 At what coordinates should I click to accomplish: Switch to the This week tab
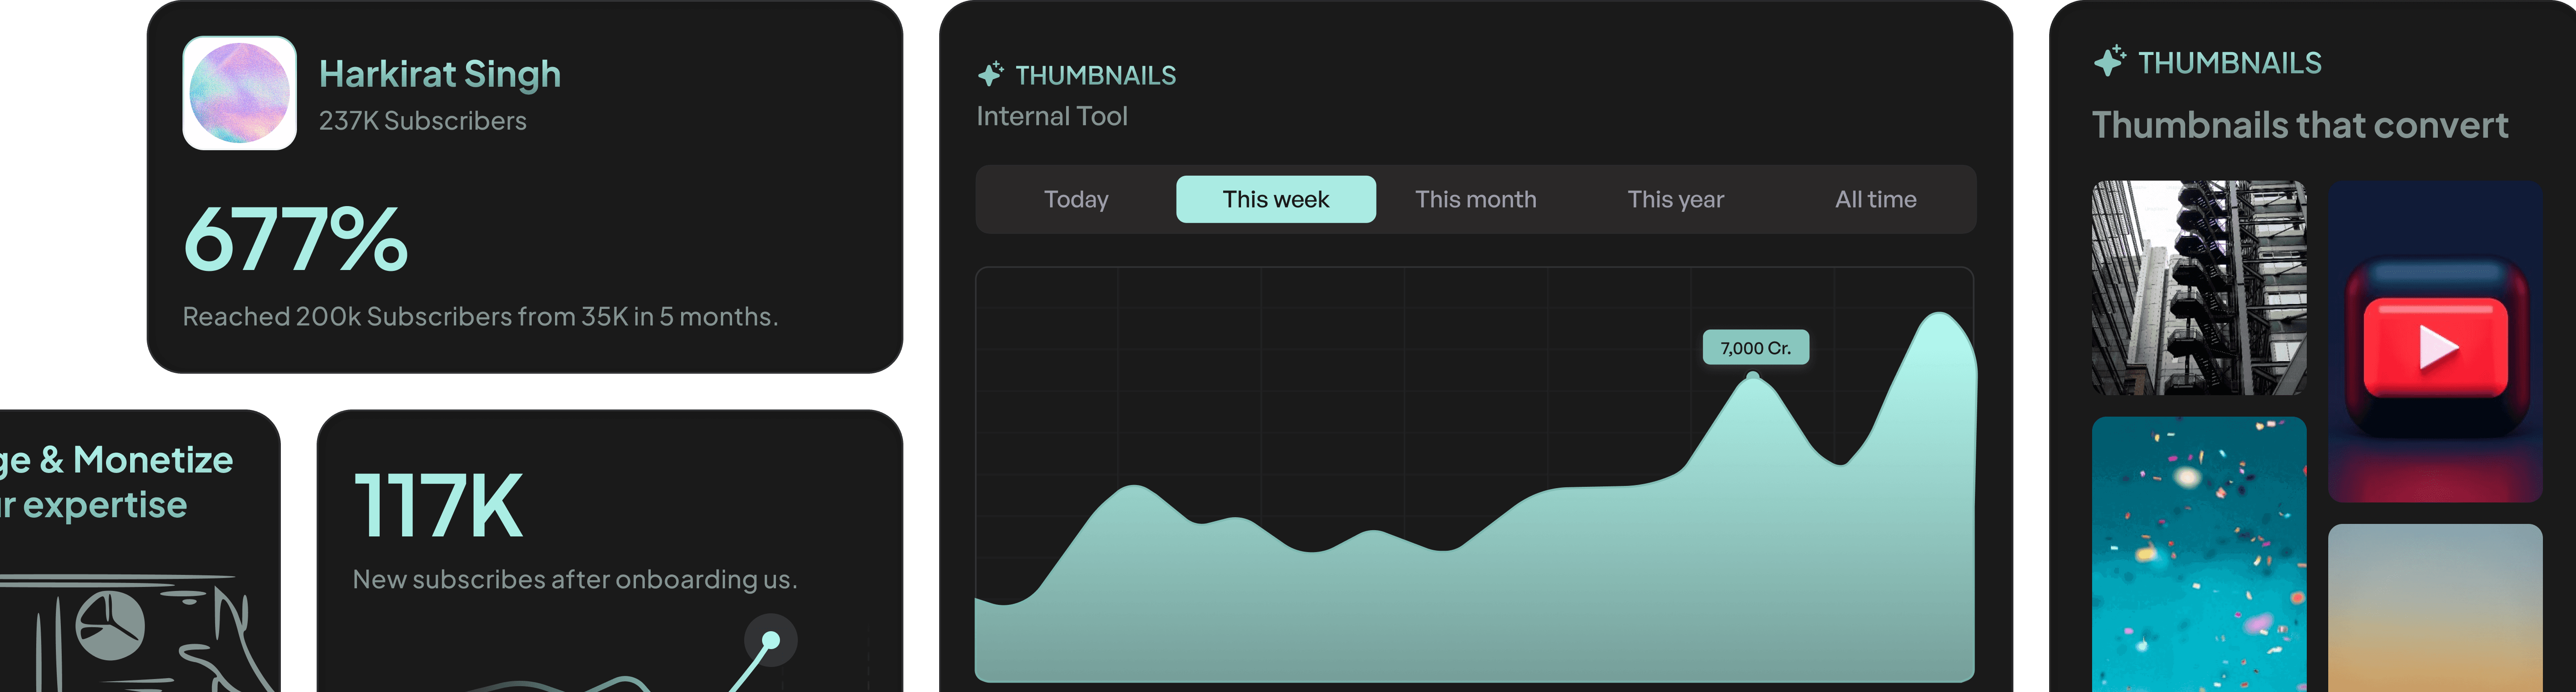tap(1276, 199)
